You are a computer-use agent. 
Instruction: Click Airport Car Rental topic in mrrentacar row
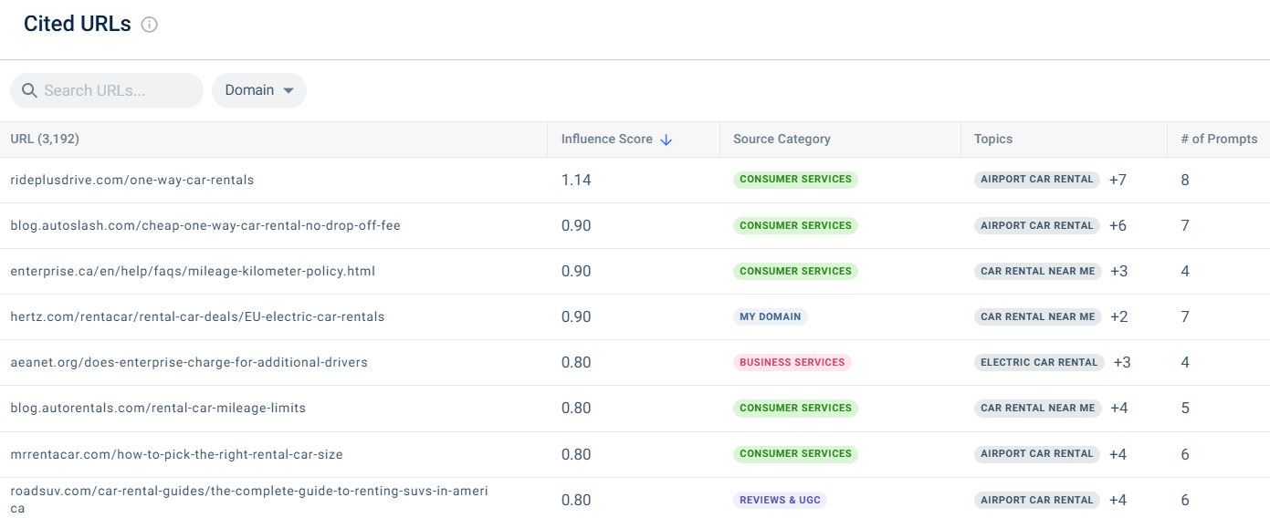pos(1037,453)
